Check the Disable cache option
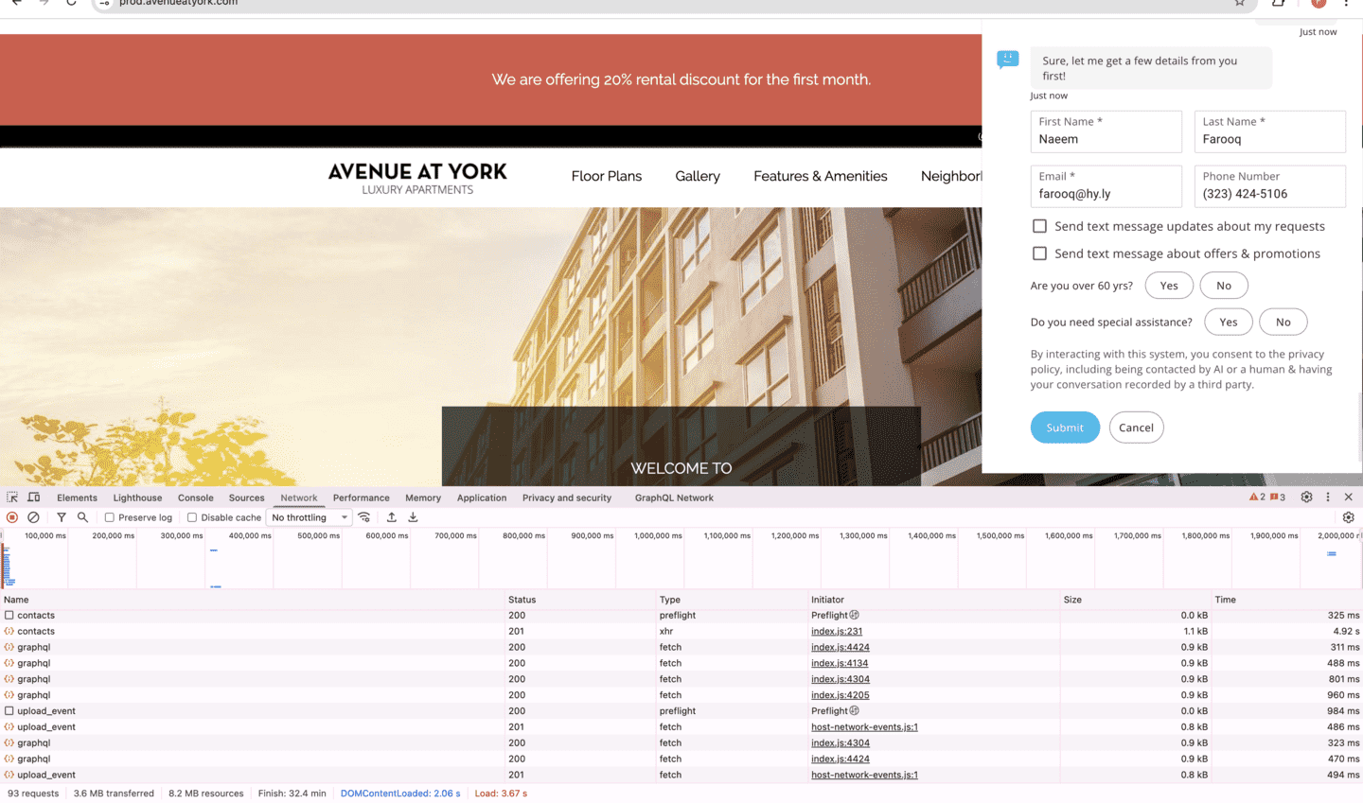The height and width of the screenshot is (803, 1363). pyautogui.click(x=192, y=517)
